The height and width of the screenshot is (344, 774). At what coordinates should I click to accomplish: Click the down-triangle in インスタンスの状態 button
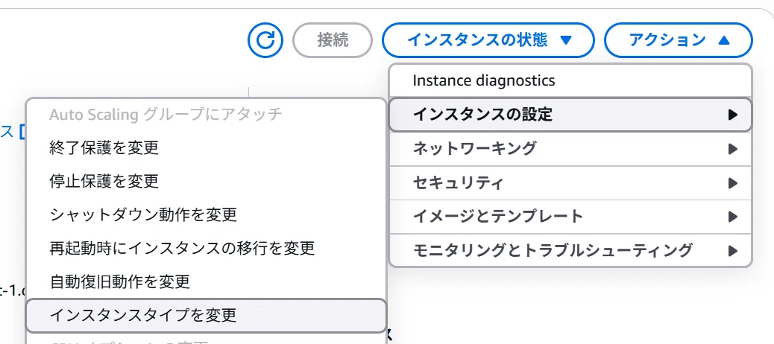566,40
